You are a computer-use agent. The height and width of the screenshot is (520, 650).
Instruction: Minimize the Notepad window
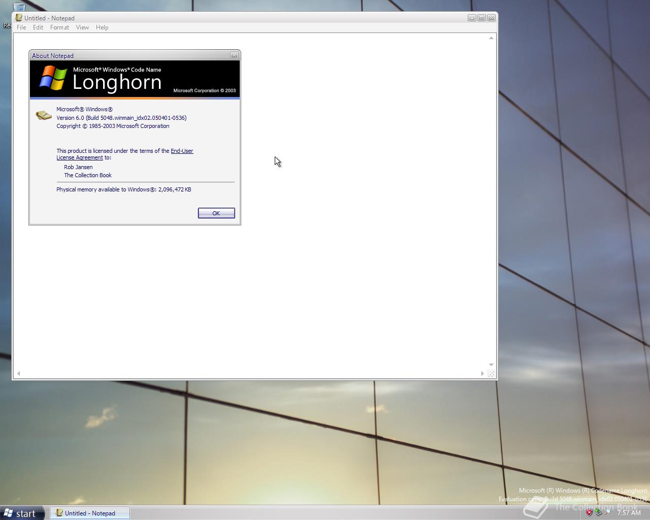(472, 18)
